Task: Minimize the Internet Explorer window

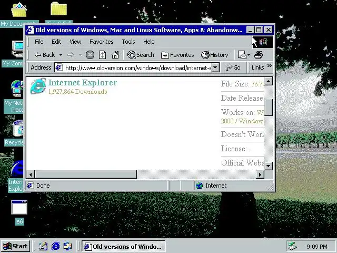Action: point(250,30)
